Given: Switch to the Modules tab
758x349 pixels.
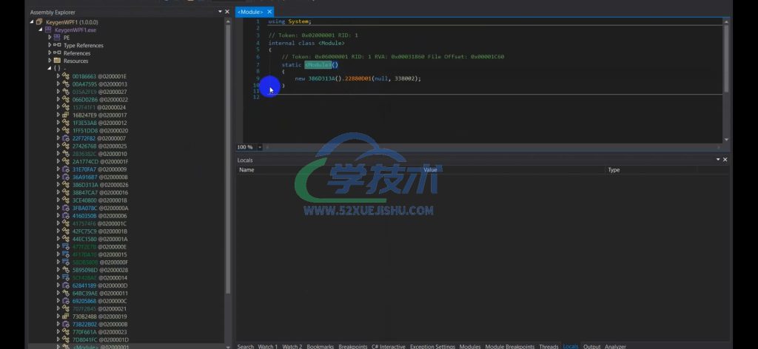Looking at the screenshot, I should coord(470,346).
